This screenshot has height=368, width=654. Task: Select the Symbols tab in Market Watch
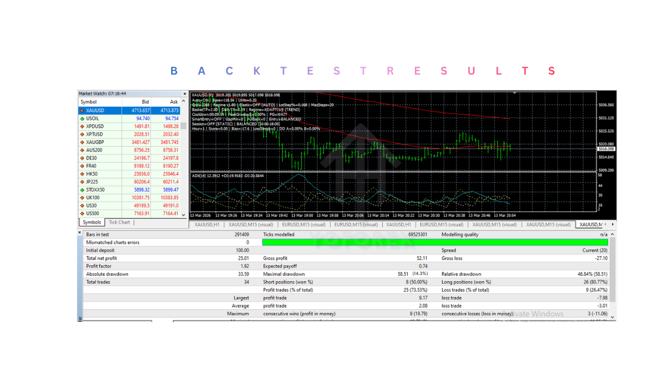pyautogui.click(x=91, y=222)
